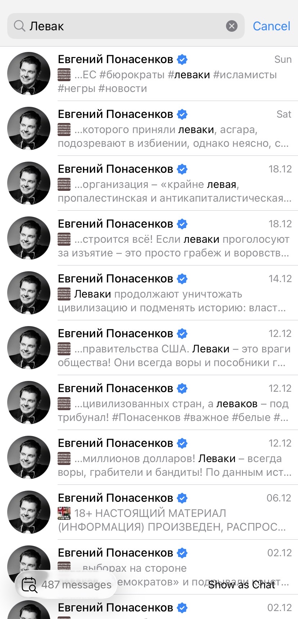298x619 pixels.
Task: Tap verified badge on the 06.12 message
Action: point(182,498)
